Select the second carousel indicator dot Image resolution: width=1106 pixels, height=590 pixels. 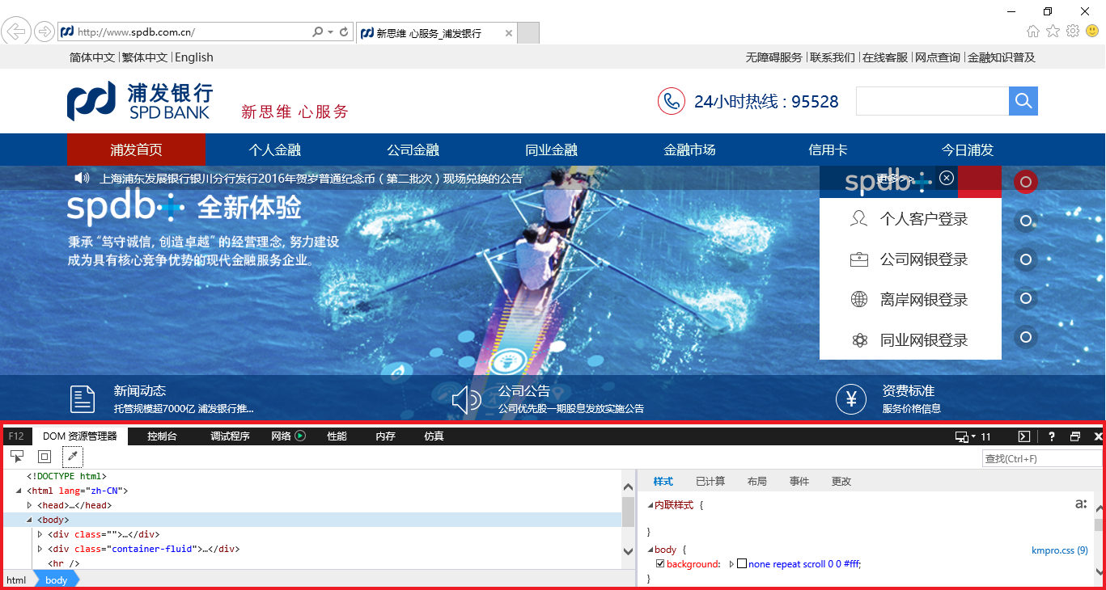click(x=1026, y=221)
